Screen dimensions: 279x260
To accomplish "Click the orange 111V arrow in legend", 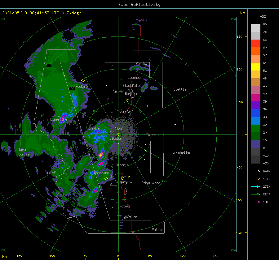I will click(255, 179).
